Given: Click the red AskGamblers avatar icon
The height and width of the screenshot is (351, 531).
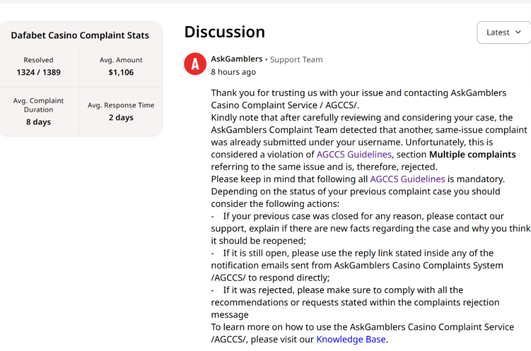Looking at the screenshot, I should (x=195, y=64).
